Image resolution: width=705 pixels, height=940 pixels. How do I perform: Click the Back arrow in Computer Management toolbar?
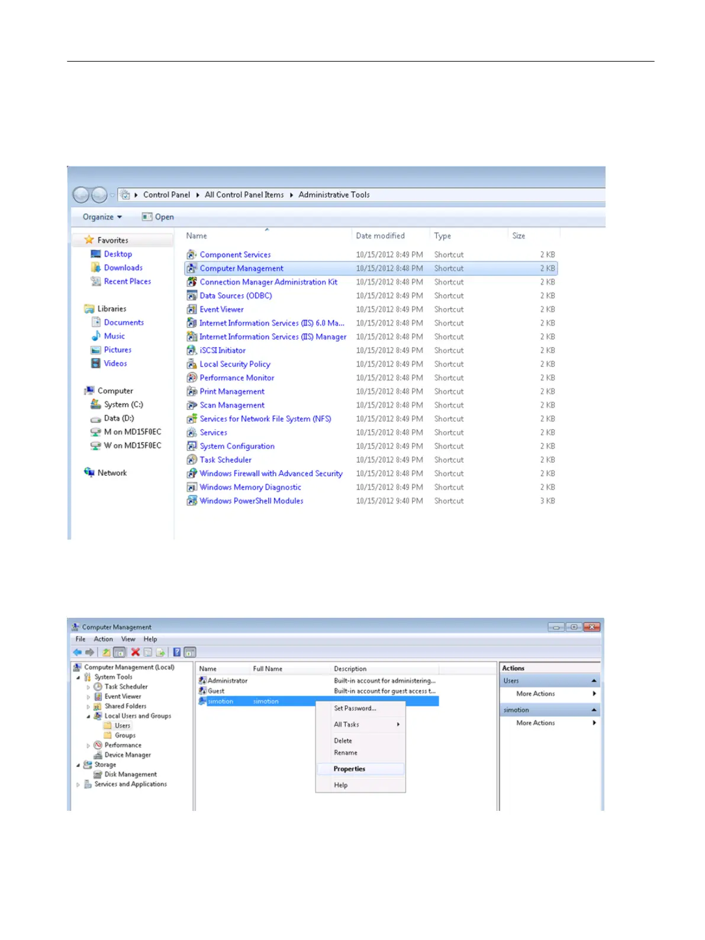pyautogui.click(x=78, y=652)
